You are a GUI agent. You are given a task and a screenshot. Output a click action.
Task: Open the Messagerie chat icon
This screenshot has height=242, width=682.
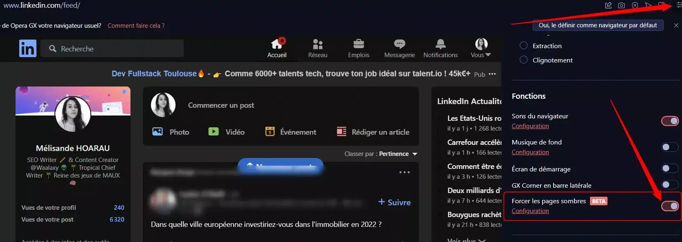(400, 44)
